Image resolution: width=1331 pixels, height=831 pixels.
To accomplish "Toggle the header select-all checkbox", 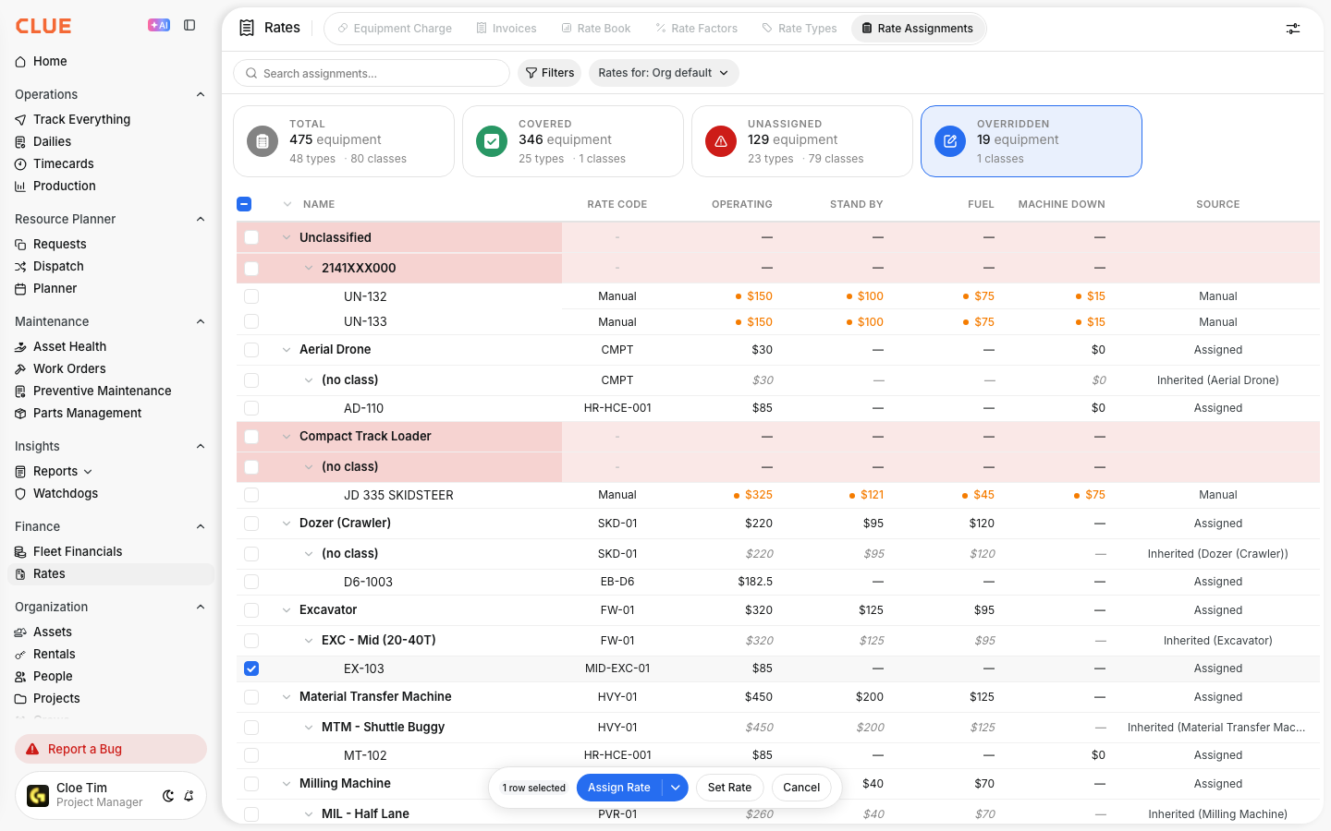I will pos(244,204).
